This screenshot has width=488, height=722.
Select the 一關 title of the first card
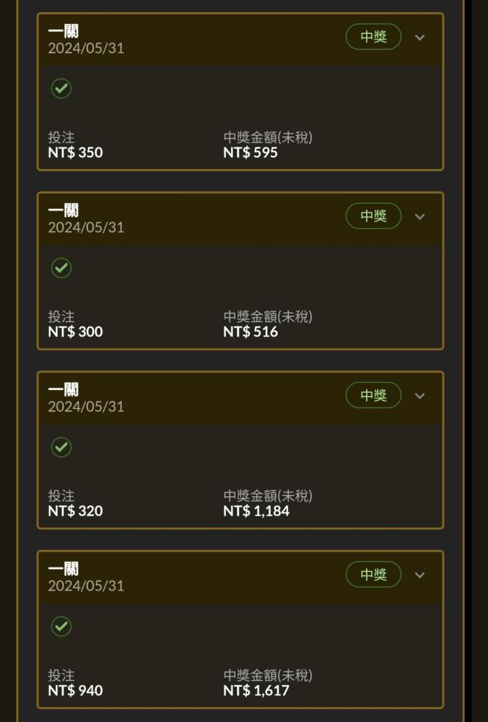pos(64,31)
